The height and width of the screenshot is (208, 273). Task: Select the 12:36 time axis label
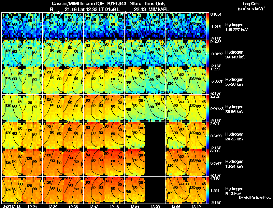[x=73, y=206]
